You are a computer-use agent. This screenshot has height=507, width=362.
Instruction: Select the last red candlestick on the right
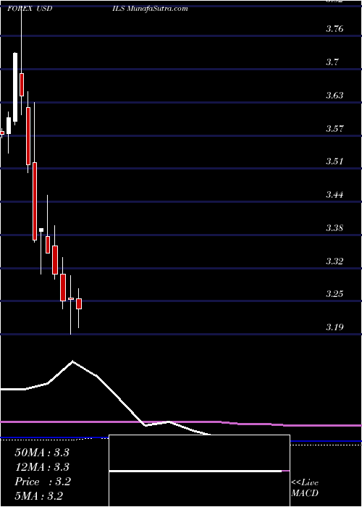click(x=79, y=303)
